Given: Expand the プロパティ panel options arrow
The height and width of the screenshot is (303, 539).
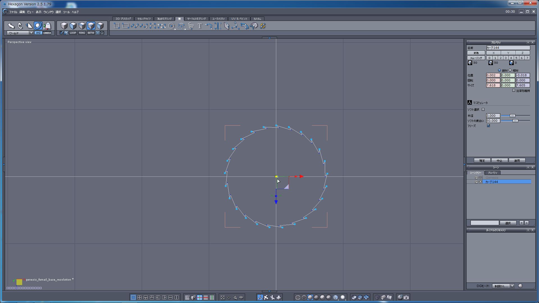Looking at the screenshot, I should click(x=528, y=42).
